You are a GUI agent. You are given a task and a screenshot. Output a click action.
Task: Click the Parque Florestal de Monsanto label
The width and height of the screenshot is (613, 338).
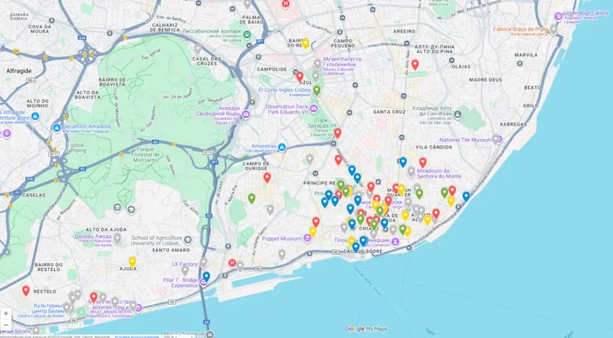coord(145,154)
